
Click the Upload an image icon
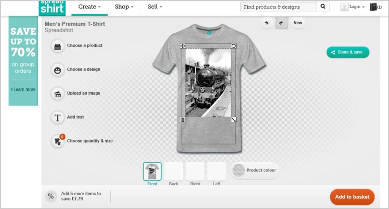[x=58, y=94]
